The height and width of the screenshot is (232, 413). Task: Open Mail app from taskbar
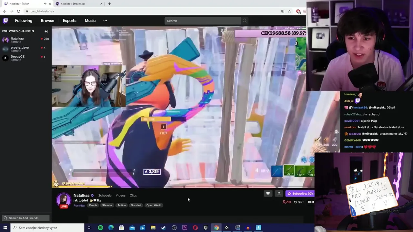tap(132, 227)
